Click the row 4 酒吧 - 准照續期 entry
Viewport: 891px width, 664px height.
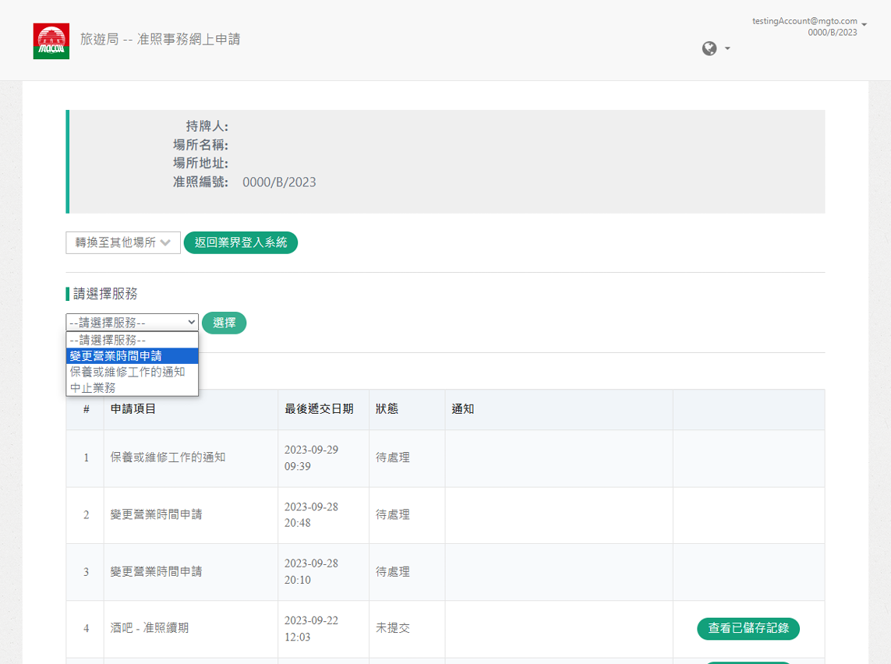point(150,628)
